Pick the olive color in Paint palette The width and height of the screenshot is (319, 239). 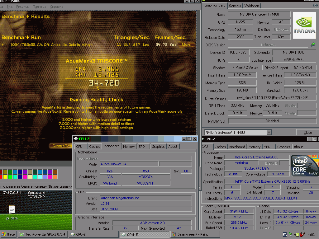(5, 172)
